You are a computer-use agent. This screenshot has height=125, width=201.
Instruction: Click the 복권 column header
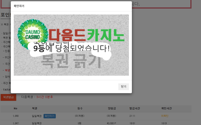click(x=35, y=109)
